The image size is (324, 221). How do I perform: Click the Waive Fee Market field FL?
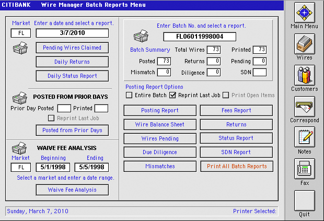21,167
